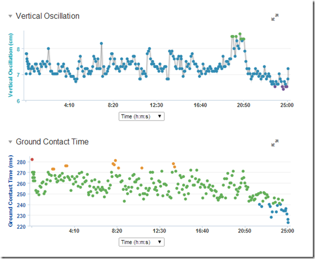
Task: Click the 16:40 tick on Ground Contact chart
Action: [x=202, y=230]
